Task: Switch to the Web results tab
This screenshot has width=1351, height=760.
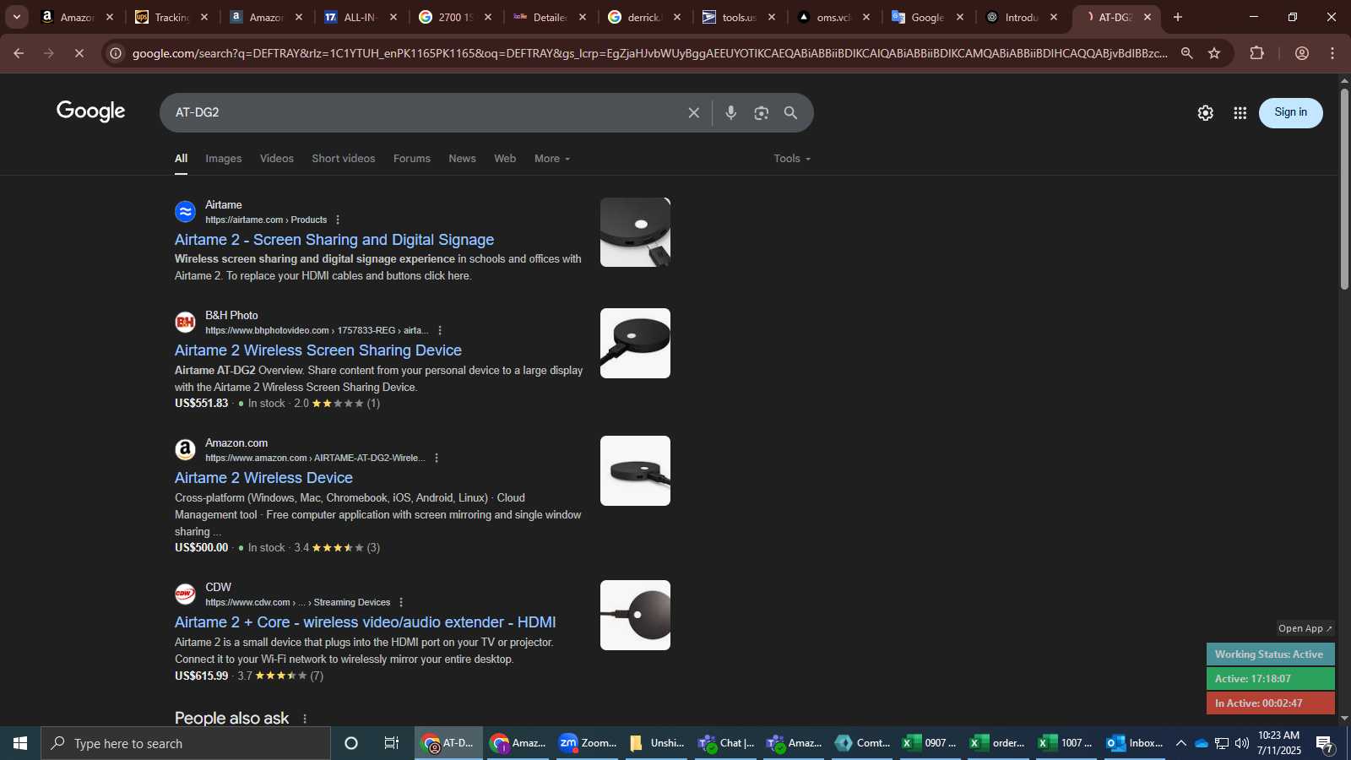Action: click(505, 159)
